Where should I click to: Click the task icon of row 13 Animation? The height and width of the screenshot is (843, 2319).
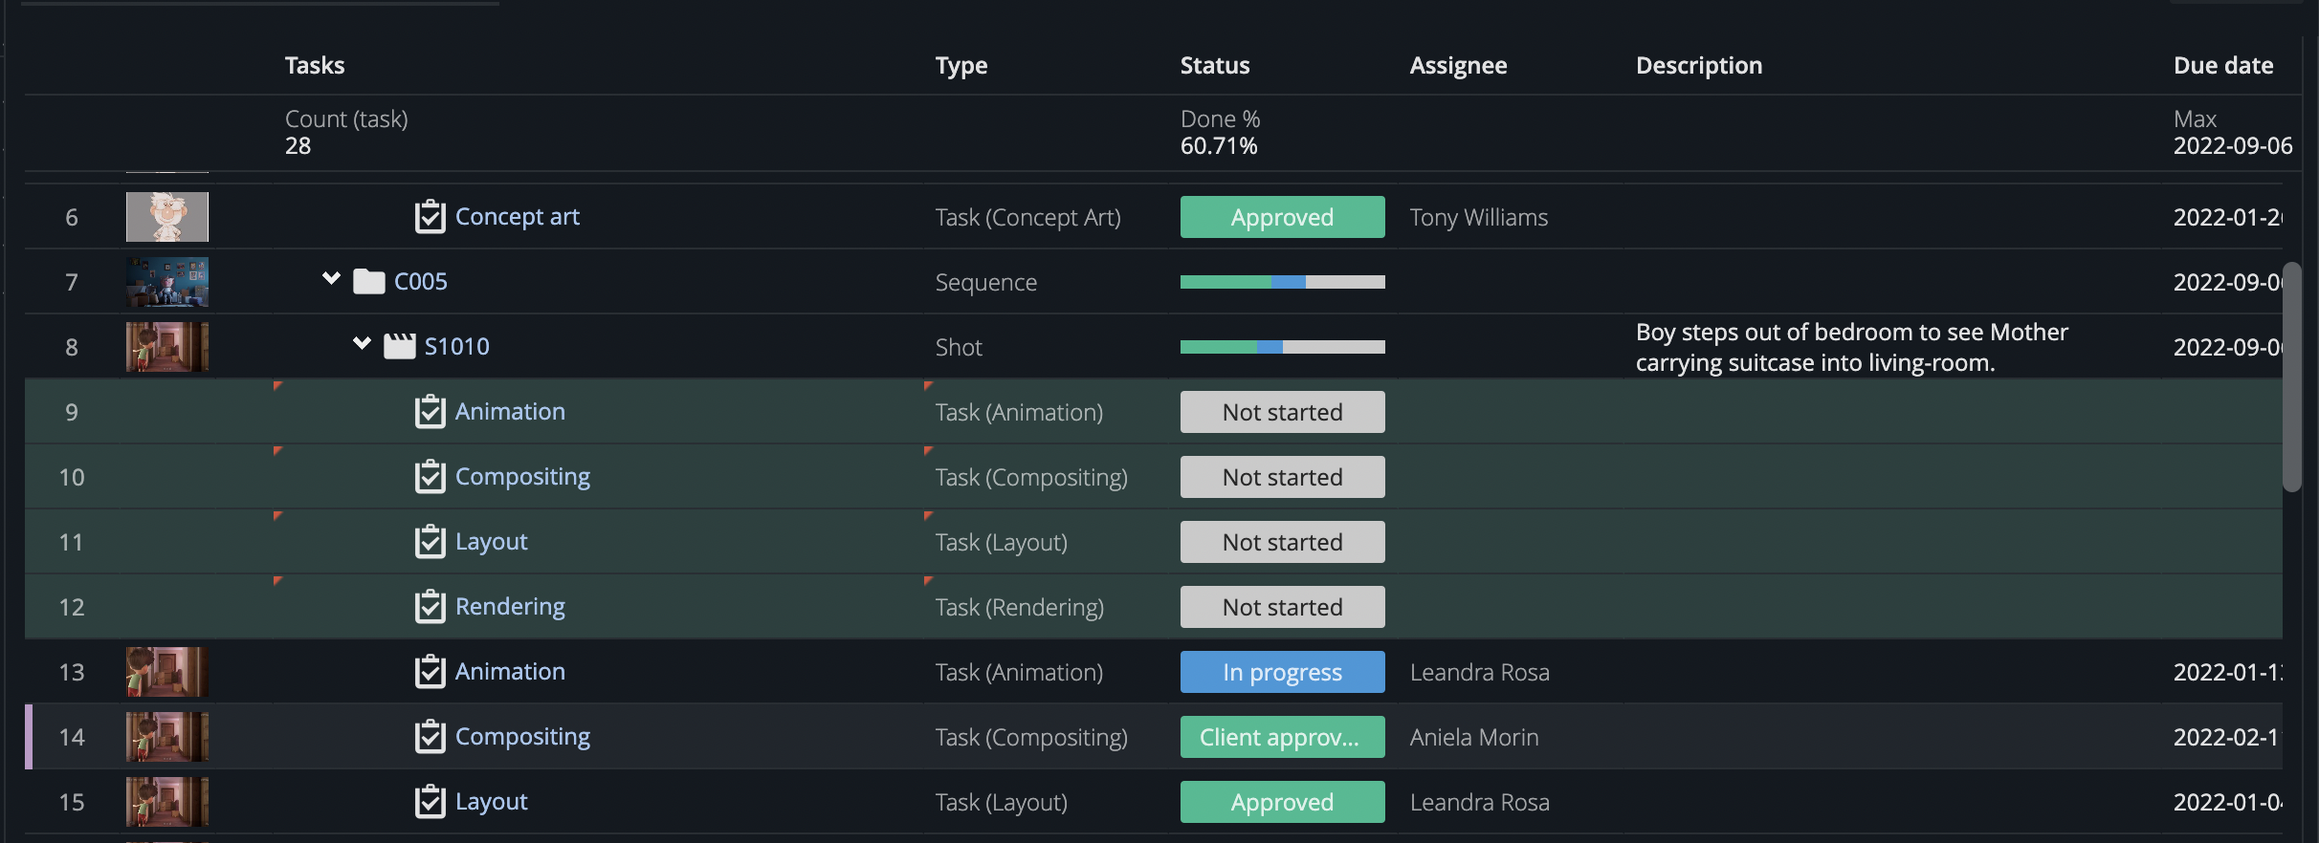click(430, 672)
